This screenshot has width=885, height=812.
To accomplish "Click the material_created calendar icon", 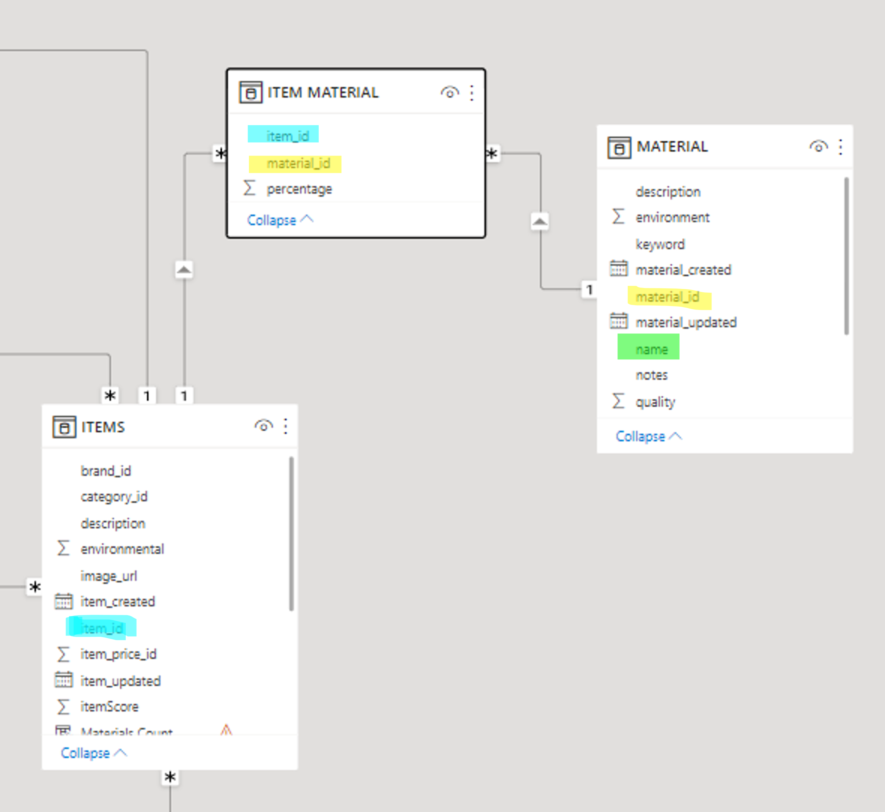I will pos(618,268).
